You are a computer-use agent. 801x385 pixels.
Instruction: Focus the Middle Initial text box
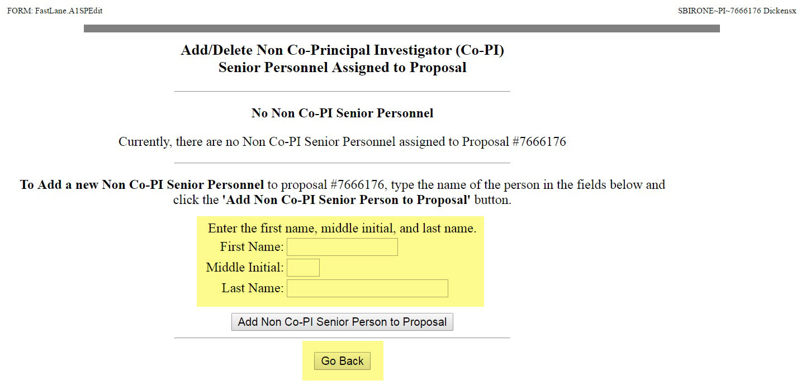click(303, 268)
